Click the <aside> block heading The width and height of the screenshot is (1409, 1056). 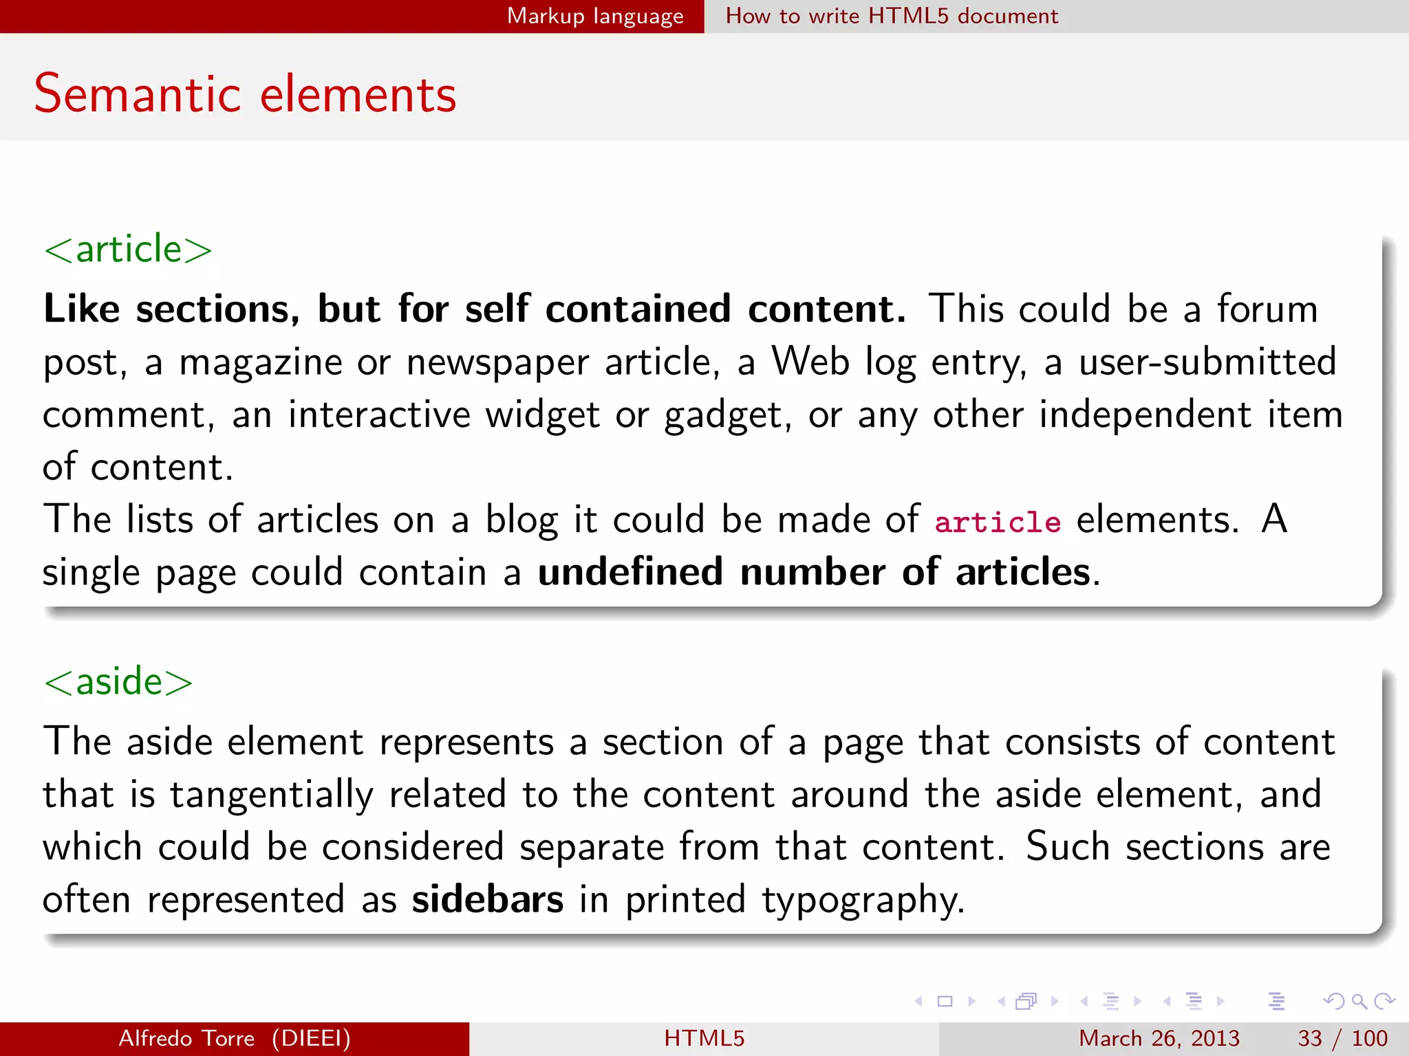(118, 681)
